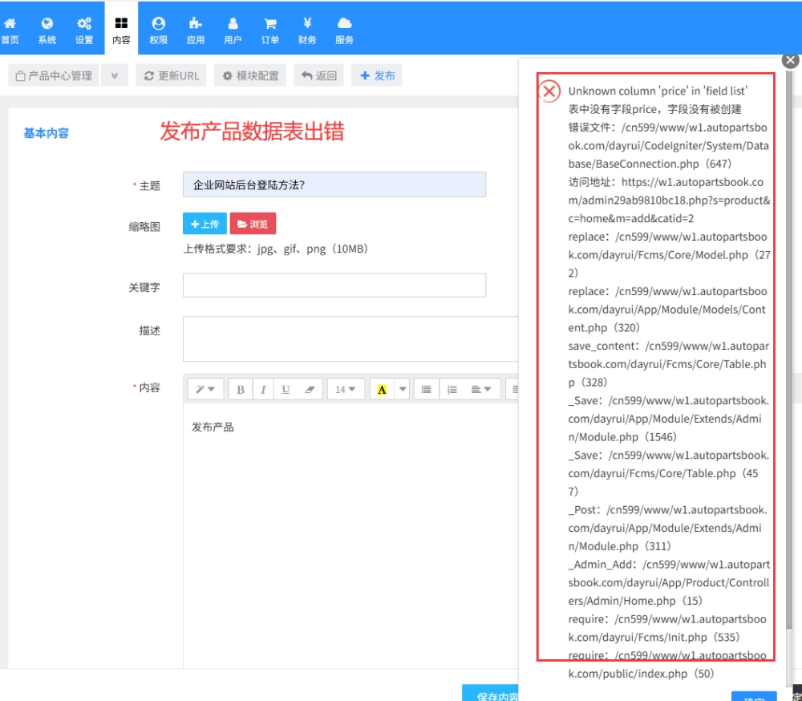Insert an ordered numbered list
Screen dimensions: 802x701
pyautogui.click(x=452, y=389)
